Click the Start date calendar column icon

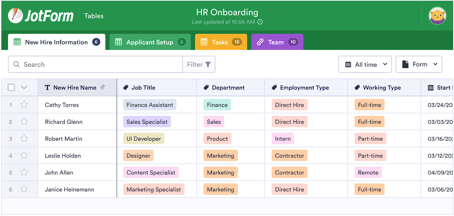click(430, 88)
